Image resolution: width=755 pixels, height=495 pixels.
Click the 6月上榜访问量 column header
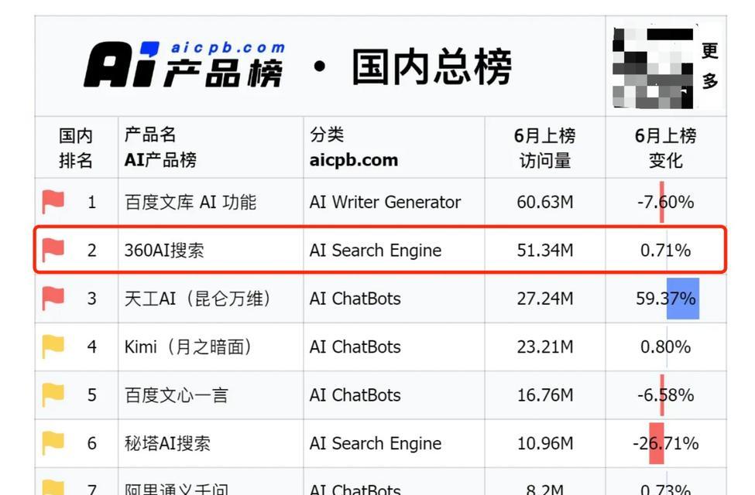[544, 148]
